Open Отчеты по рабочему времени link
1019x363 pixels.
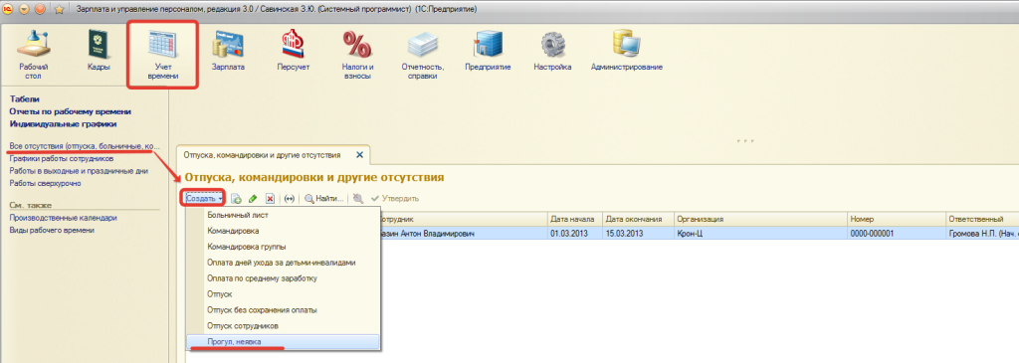coord(71,111)
